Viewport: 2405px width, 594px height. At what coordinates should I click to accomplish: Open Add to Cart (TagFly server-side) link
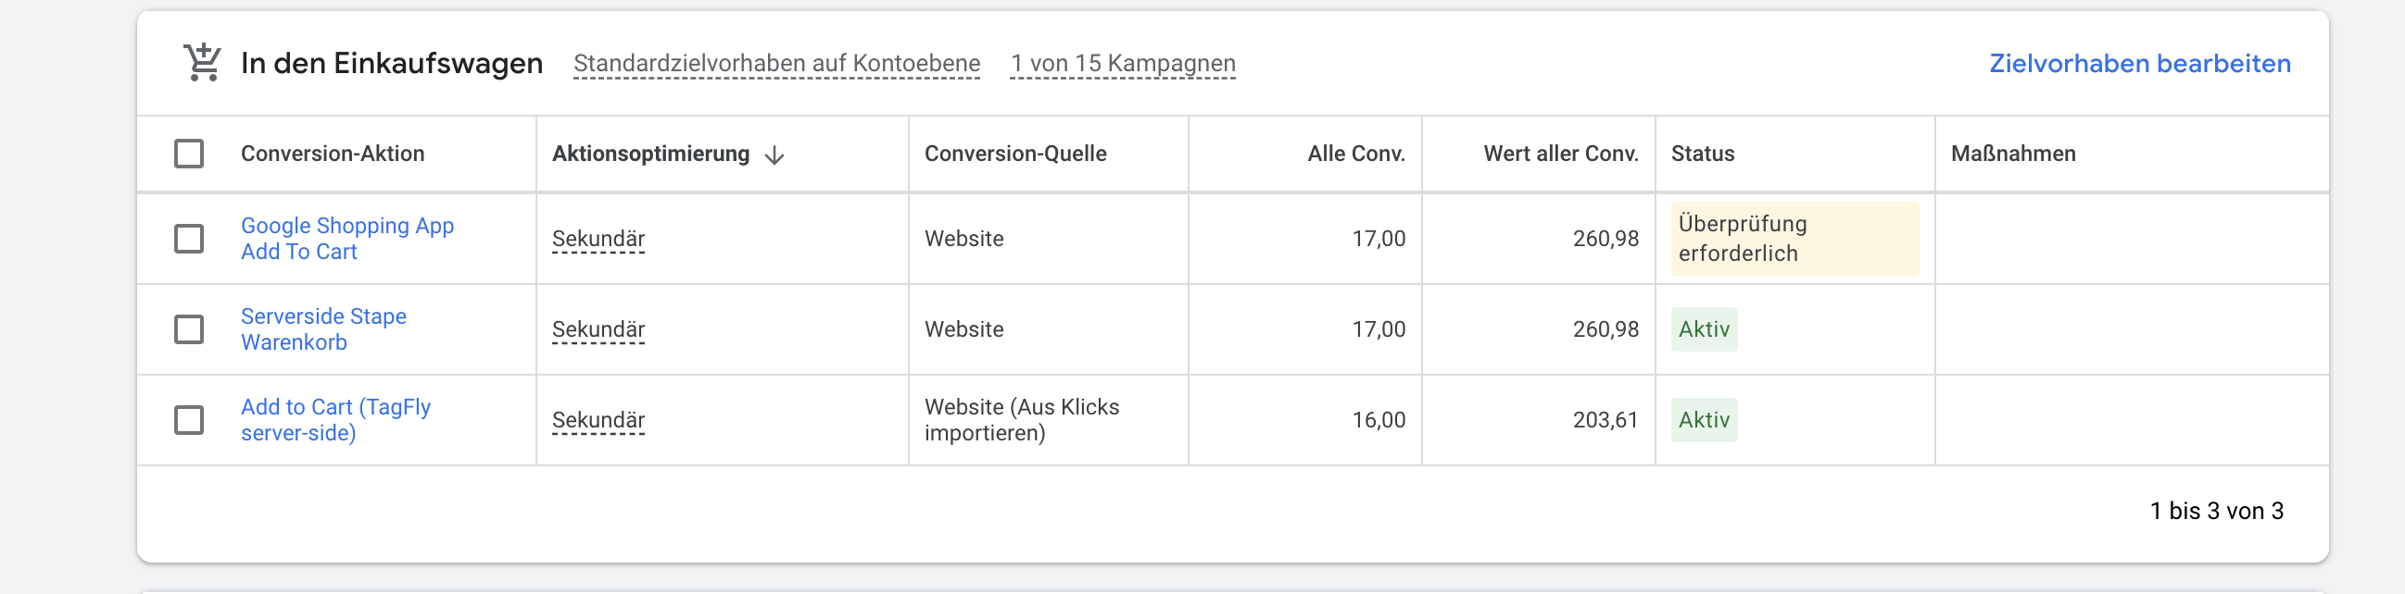click(x=335, y=420)
